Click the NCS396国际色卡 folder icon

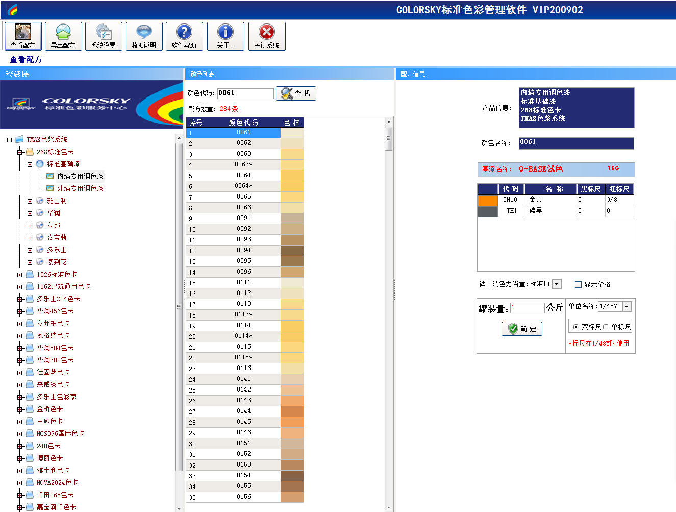[x=30, y=433]
